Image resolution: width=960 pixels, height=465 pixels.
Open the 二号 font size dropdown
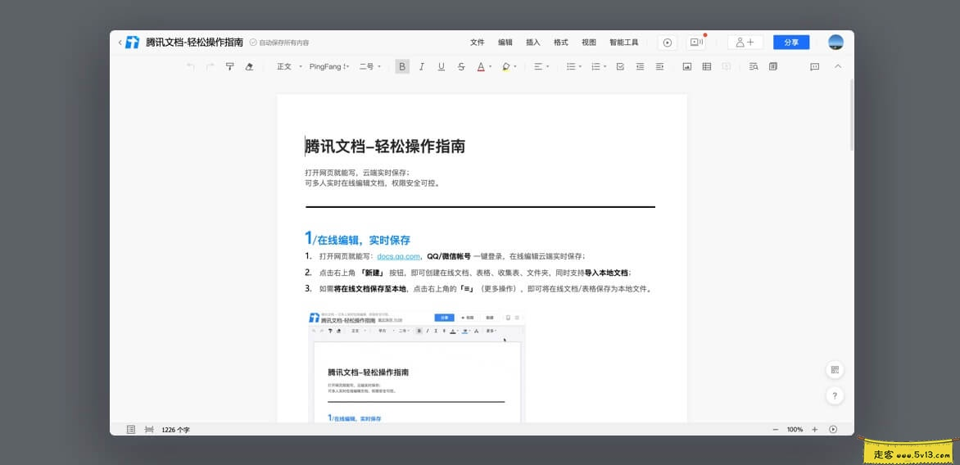tap(369, 66)
